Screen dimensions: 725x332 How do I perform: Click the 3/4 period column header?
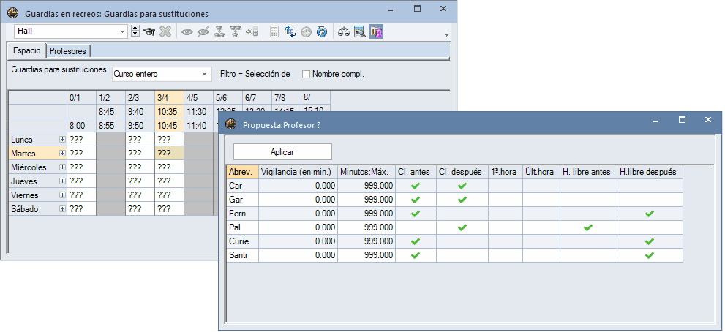169,97
